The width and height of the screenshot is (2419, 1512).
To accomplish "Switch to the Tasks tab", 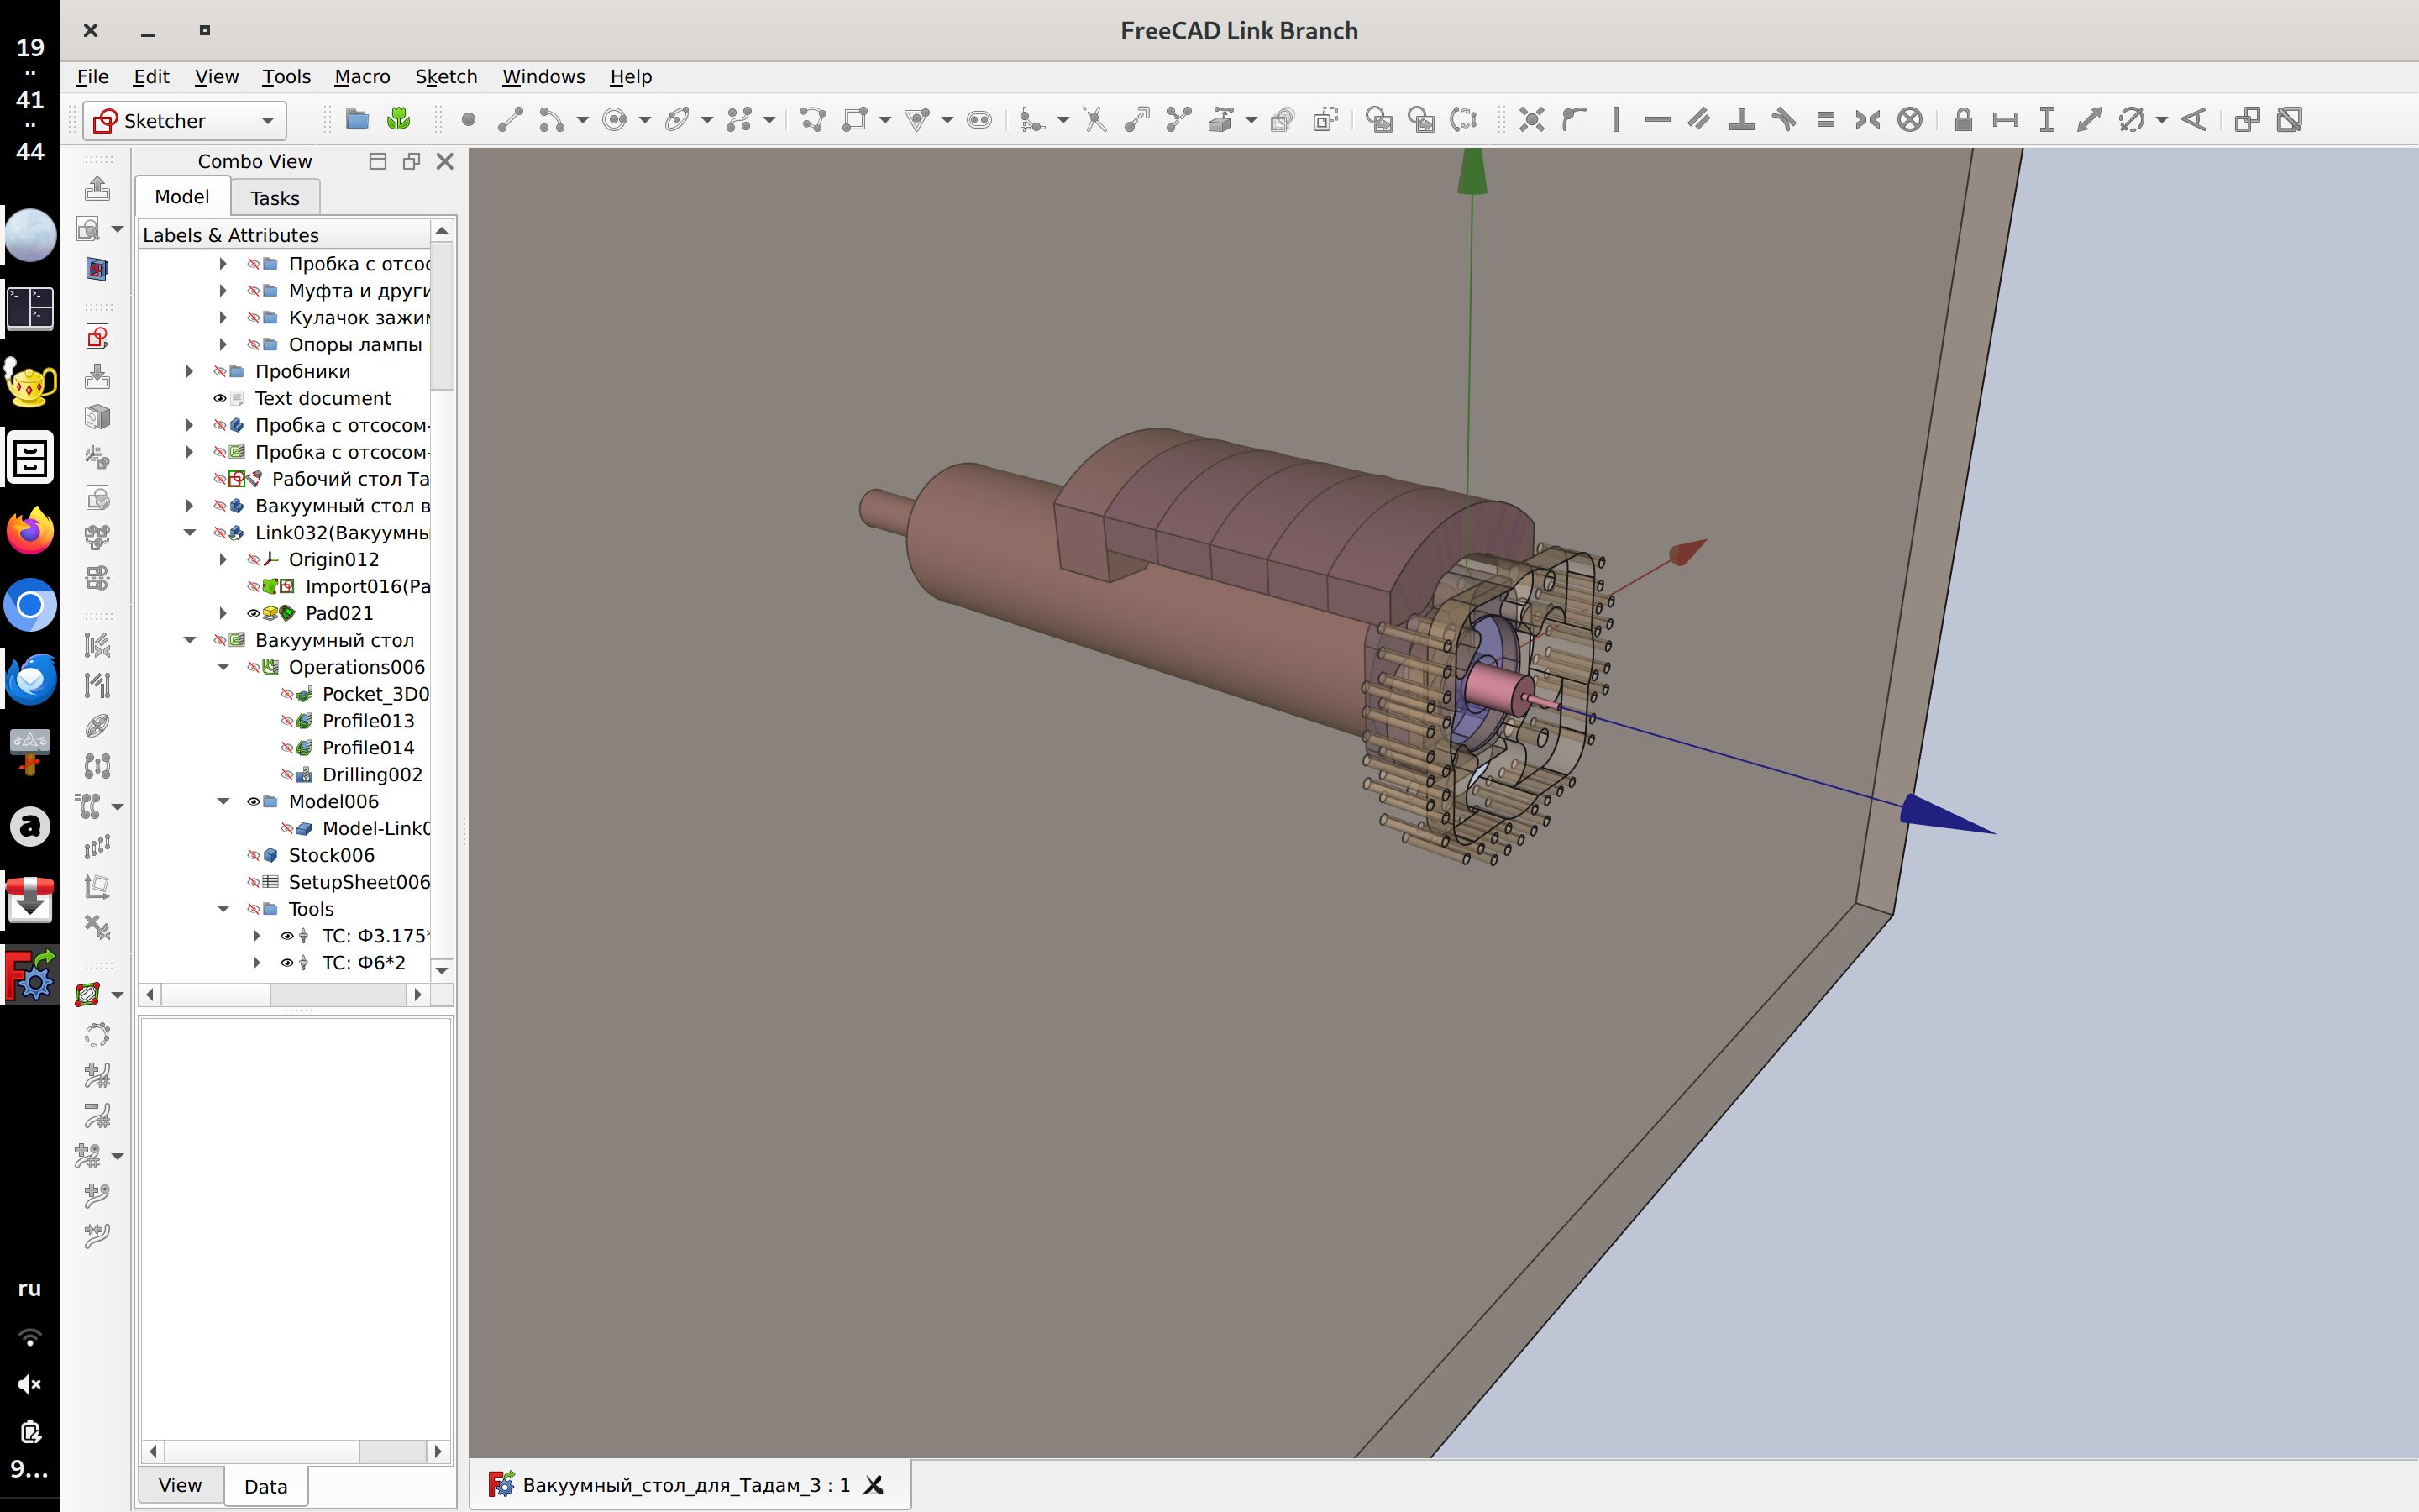I will click(x=274, y=198).
